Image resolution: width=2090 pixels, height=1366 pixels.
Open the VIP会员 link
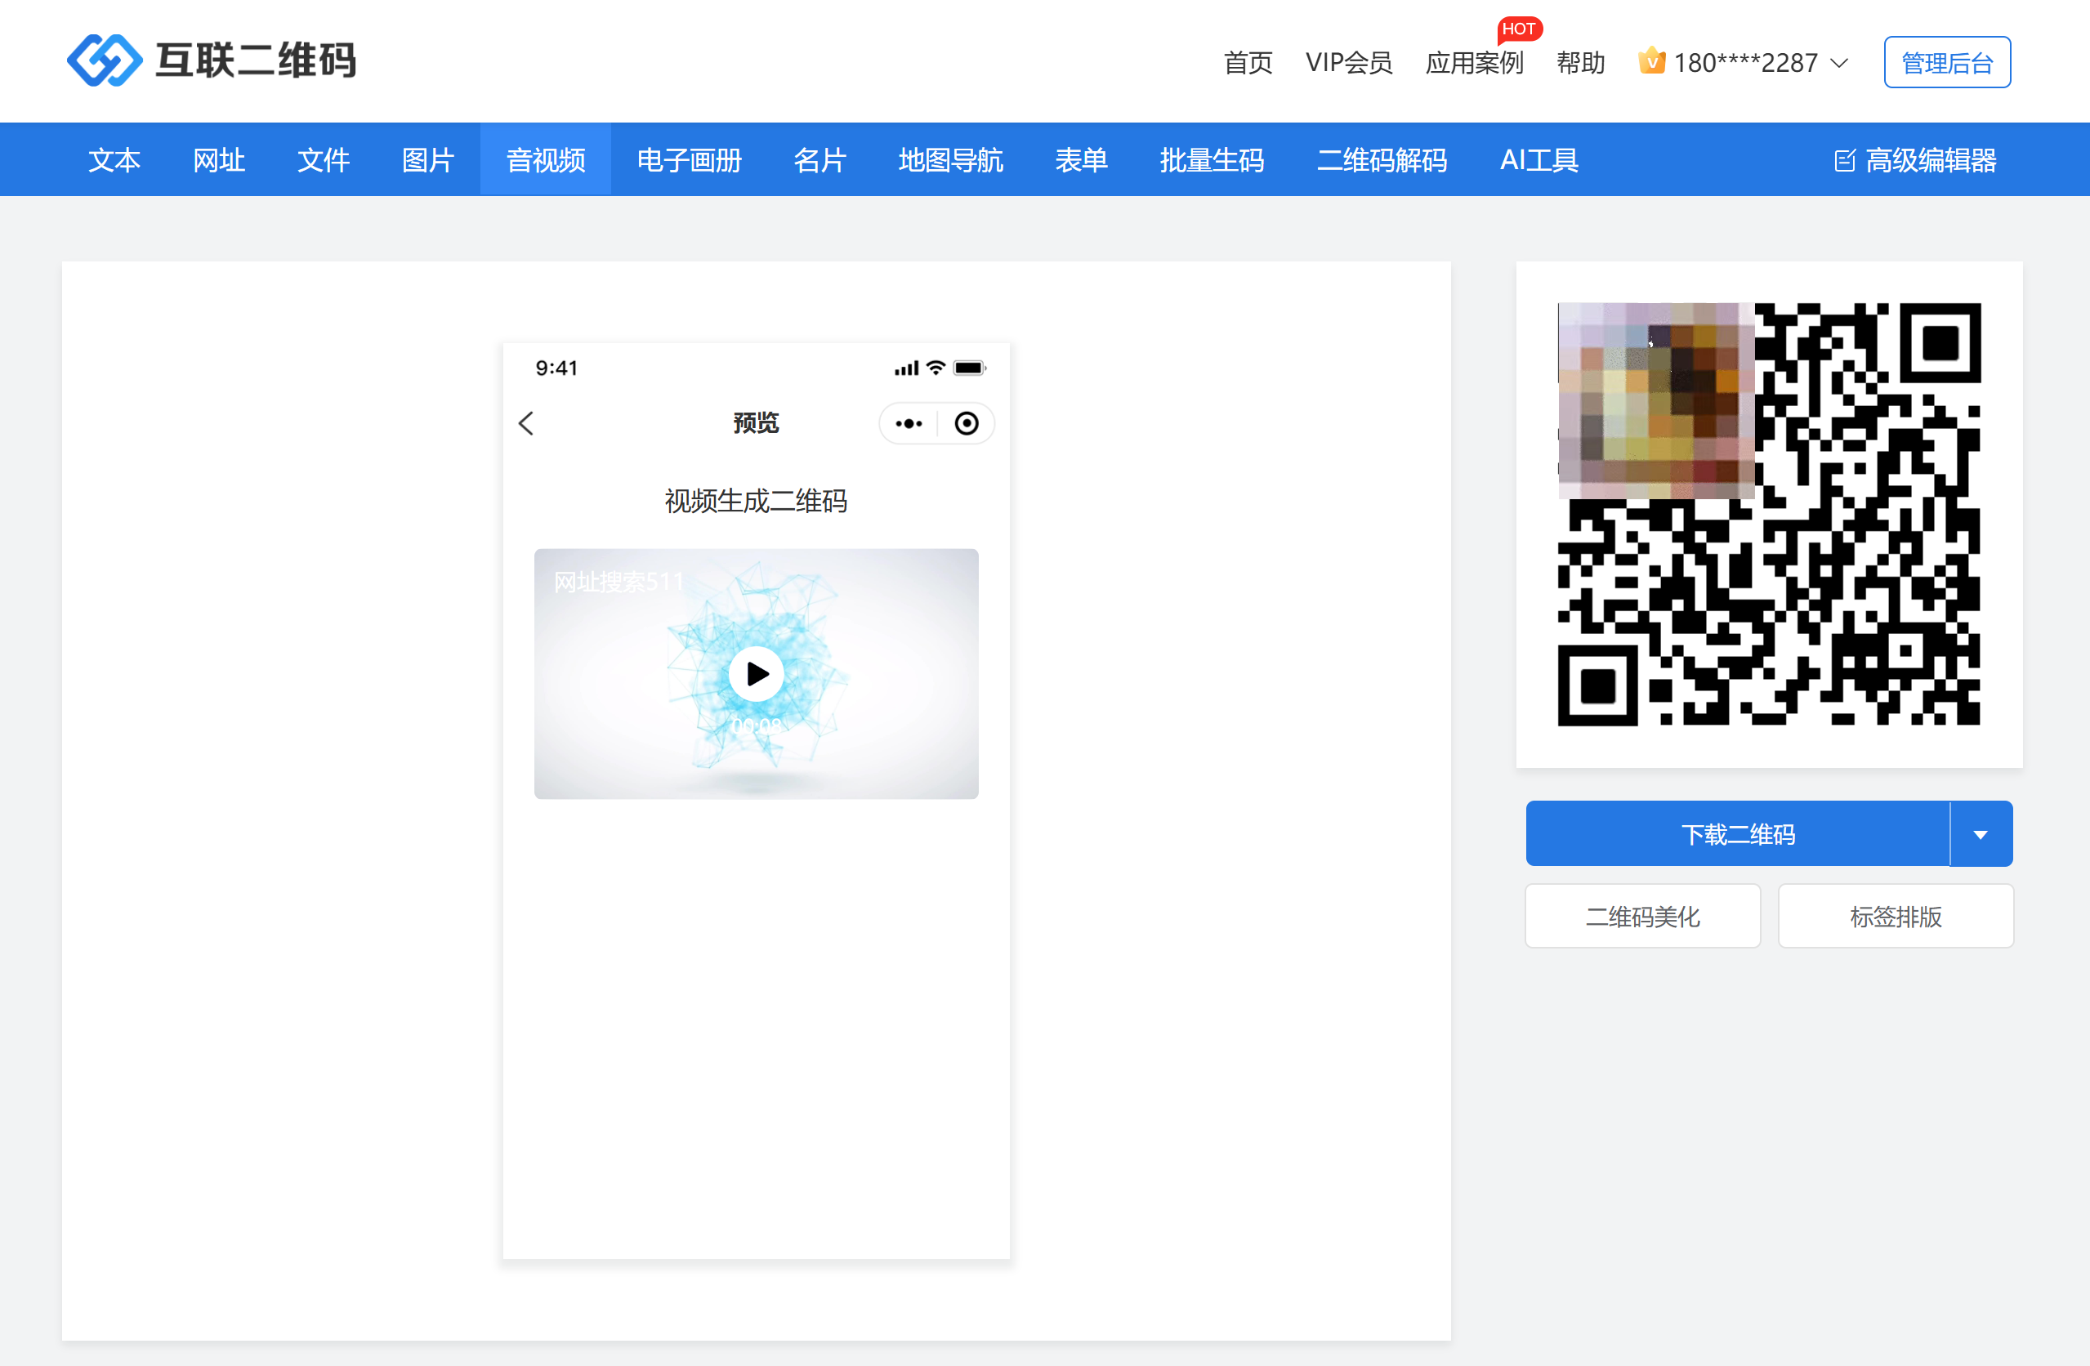point(1348,63)
